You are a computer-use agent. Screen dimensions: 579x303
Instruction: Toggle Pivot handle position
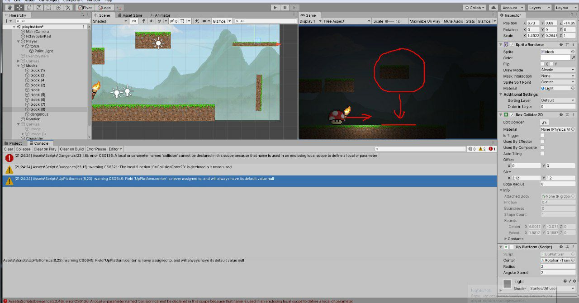[85, 8]
